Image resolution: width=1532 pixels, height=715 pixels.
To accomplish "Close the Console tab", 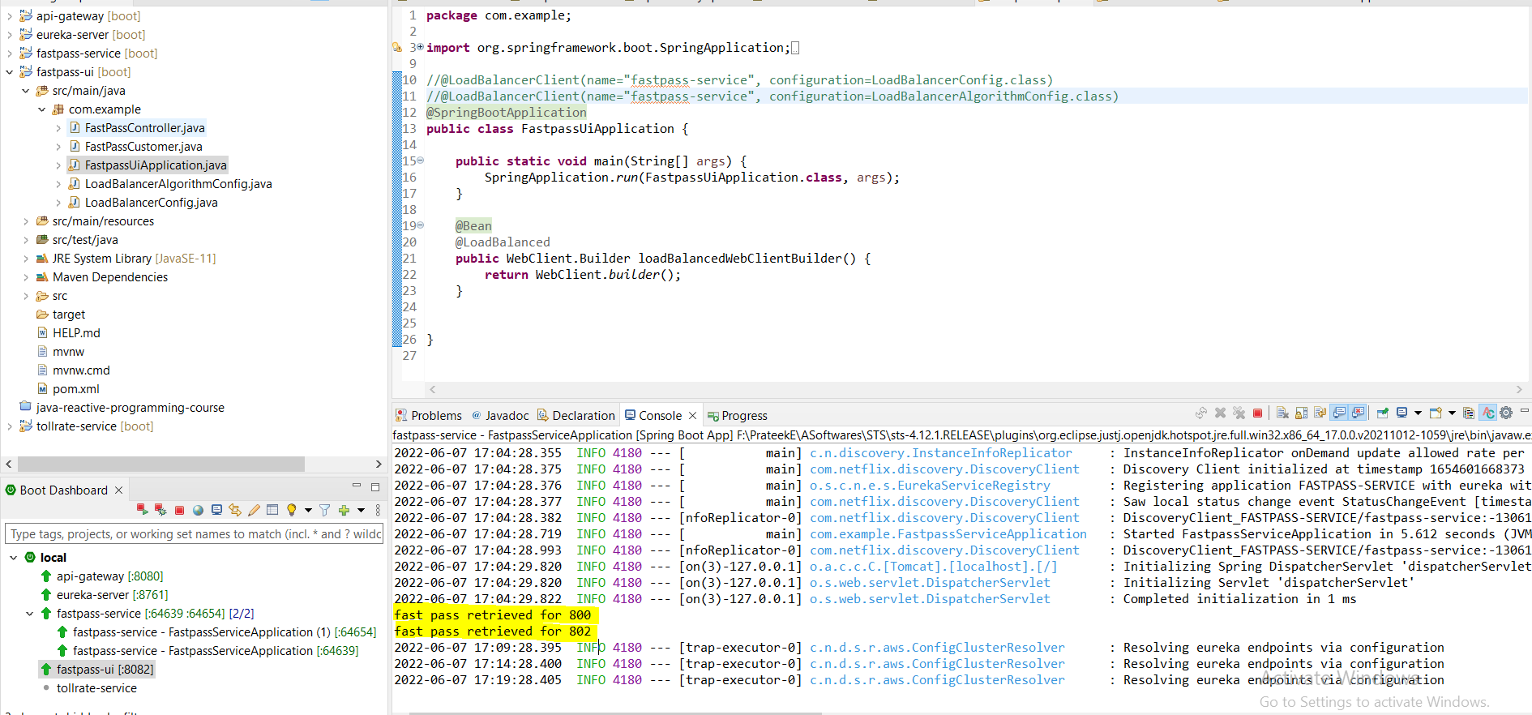I will point(692,416).
